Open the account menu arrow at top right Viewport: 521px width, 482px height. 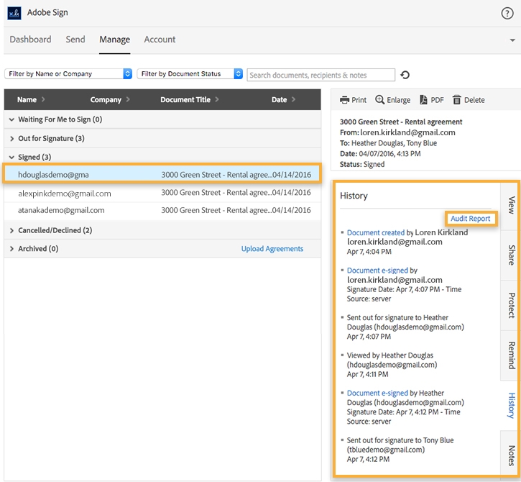pyautogui.click(x=512, y=40)
